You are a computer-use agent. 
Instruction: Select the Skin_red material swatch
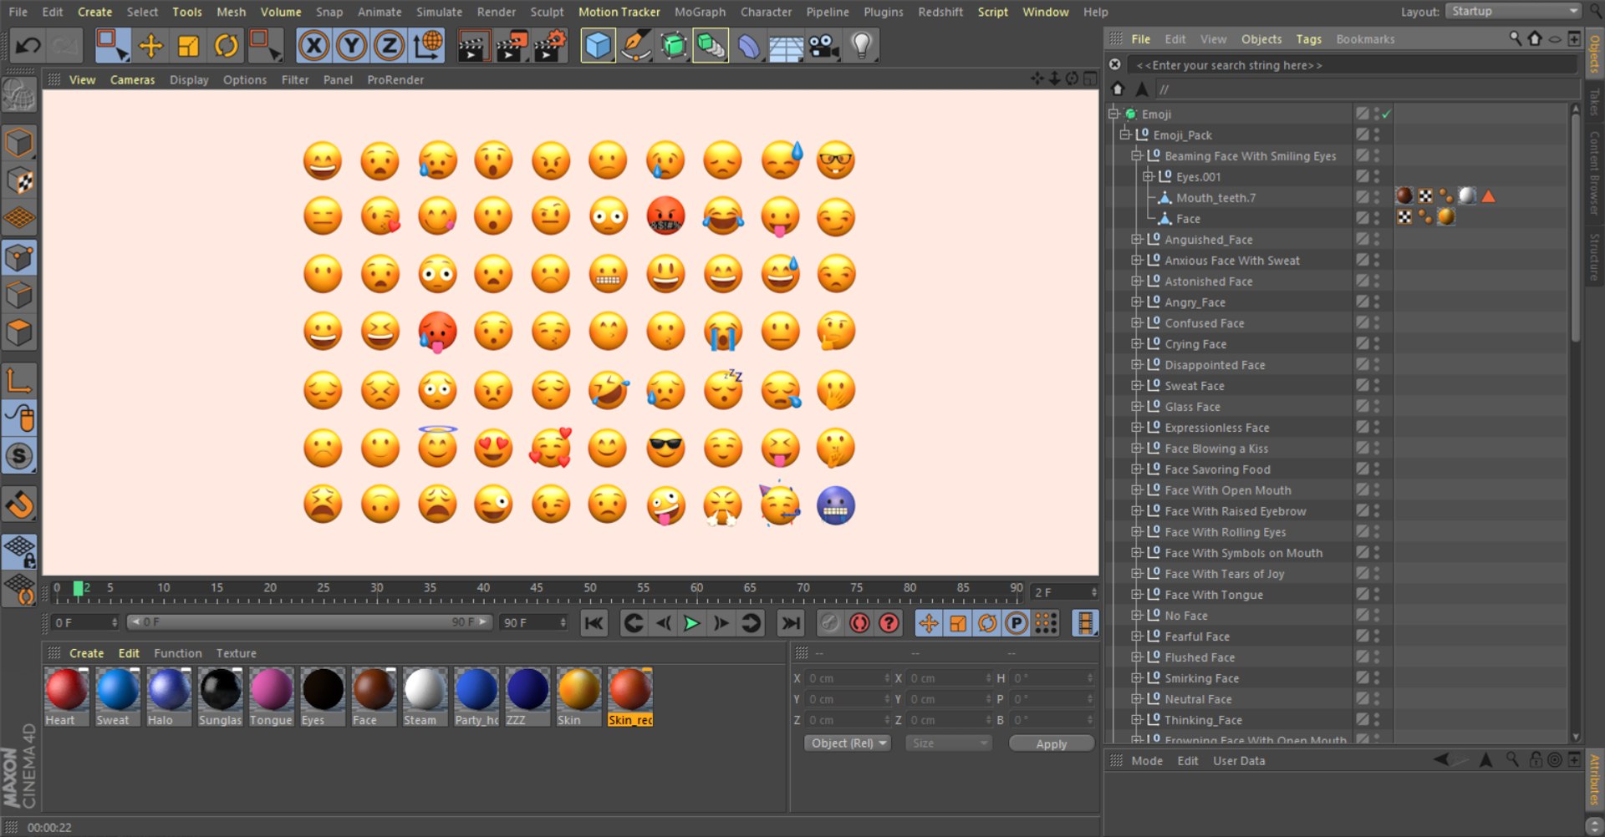[x=630, y=697]
